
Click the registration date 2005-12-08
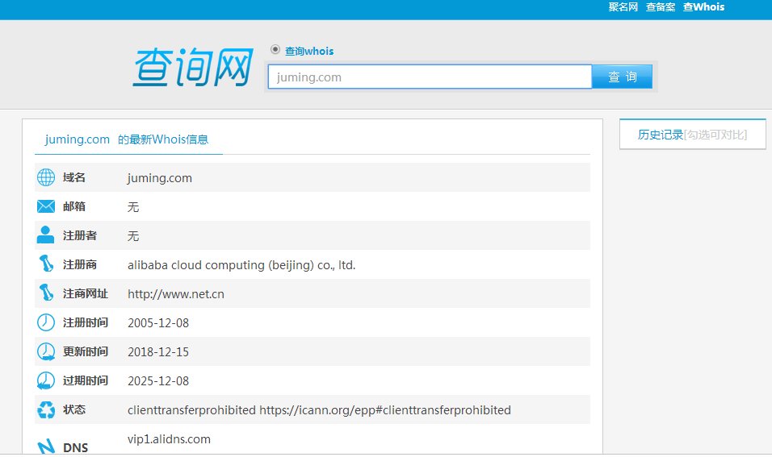(158, 323)
